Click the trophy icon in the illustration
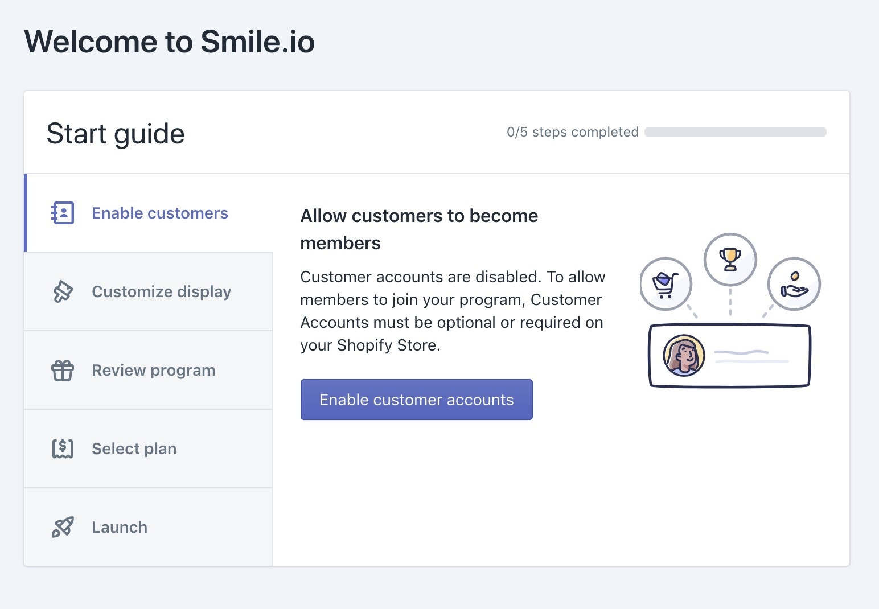The image size is (879, 609). pos(730,260)
